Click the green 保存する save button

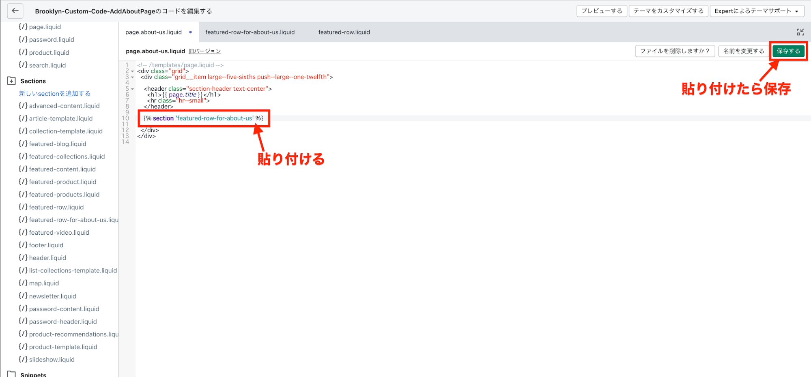click(788, 51)
